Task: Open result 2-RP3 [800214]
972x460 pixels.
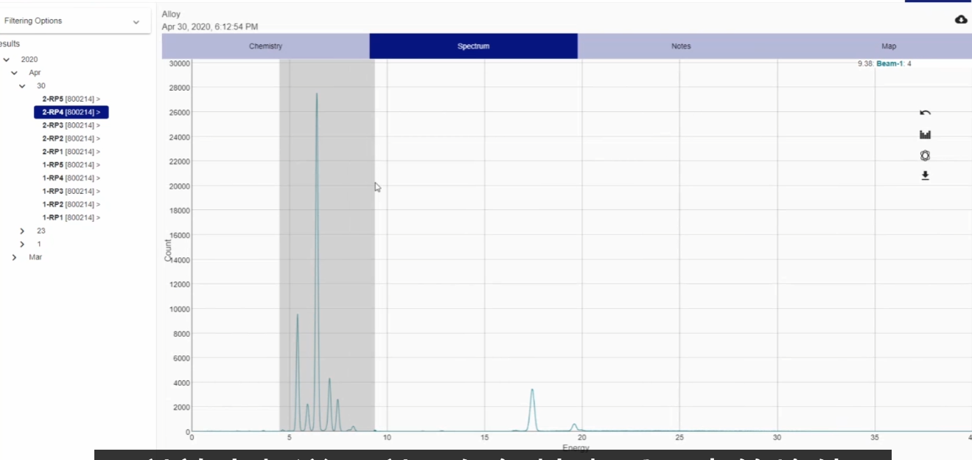Action: pos(71,125)
